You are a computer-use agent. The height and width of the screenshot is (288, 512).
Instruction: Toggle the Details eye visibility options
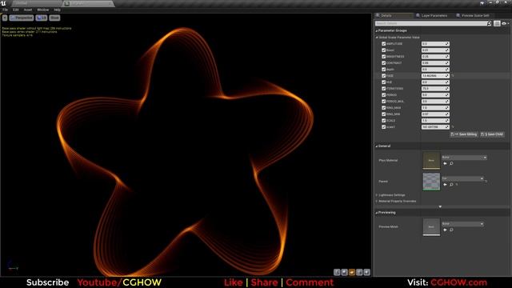pyautogui.click(x=505, y=23)
